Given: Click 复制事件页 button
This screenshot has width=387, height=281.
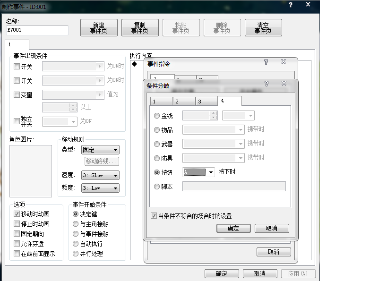Looking at the screenshot, I should click(140, 28).
